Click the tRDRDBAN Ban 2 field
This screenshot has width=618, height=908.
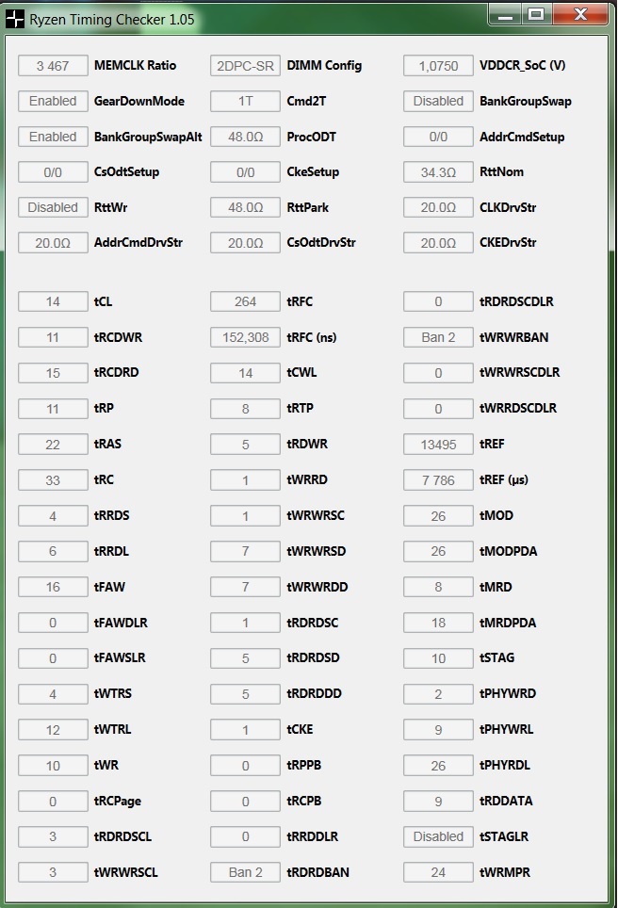pyautogui.click(x=246, y=872)
